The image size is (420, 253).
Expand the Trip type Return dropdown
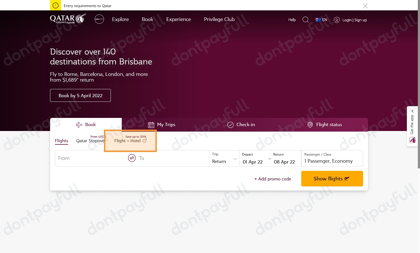click(x=235, y=159)
